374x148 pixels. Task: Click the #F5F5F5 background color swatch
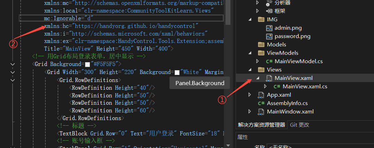coord(87,65)
